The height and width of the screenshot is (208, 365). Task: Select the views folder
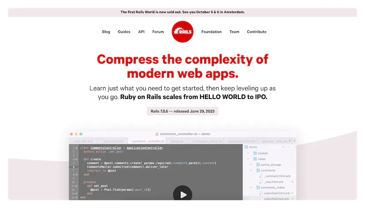(259, 159)
